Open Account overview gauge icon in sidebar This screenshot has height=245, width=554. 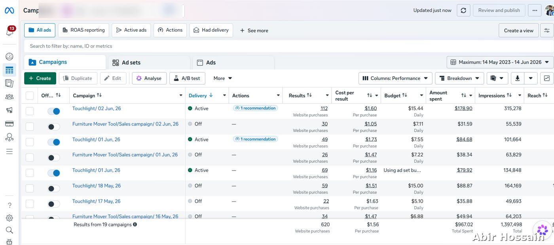coord(9,57)
